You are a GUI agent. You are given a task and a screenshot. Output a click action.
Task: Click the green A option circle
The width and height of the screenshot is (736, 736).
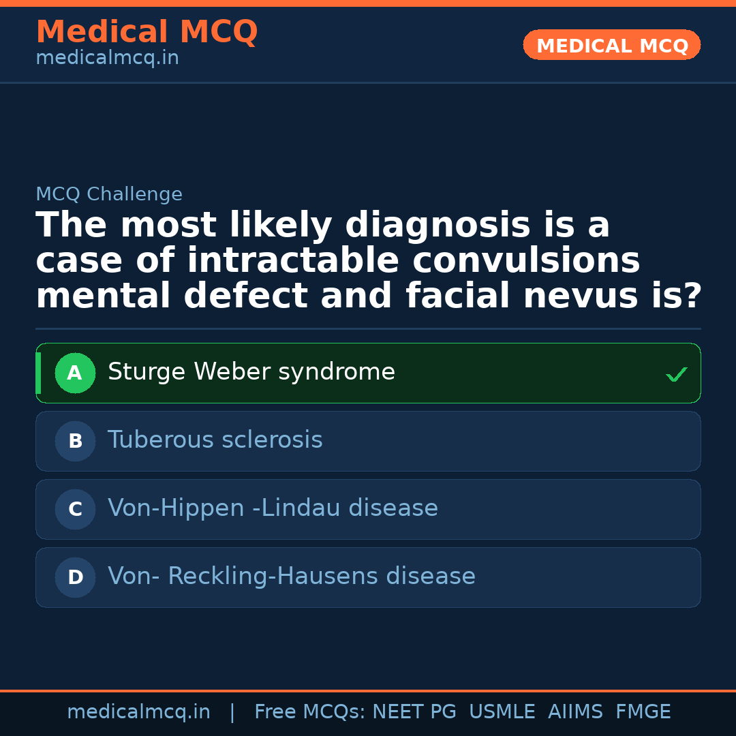75,373
